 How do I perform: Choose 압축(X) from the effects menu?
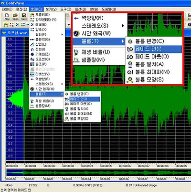click(x=47, y=30)
